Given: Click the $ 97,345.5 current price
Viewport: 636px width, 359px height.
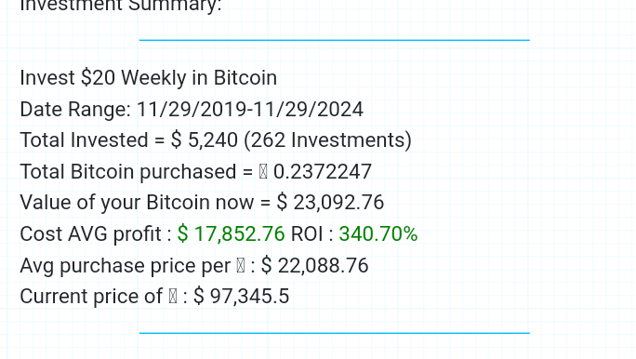Looking at the screenshot, I should [x=242, y=296].
